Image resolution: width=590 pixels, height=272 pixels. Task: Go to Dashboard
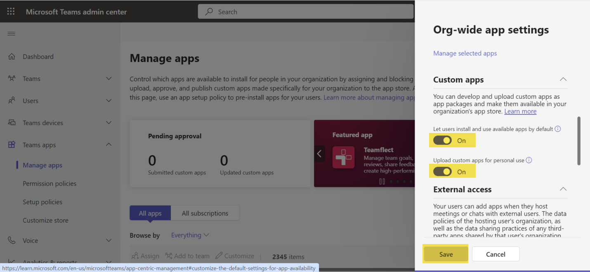click(38, 56)
